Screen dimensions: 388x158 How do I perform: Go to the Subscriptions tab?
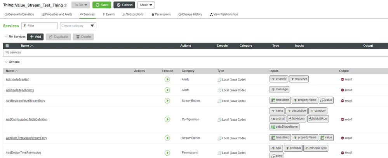point(133,14)
